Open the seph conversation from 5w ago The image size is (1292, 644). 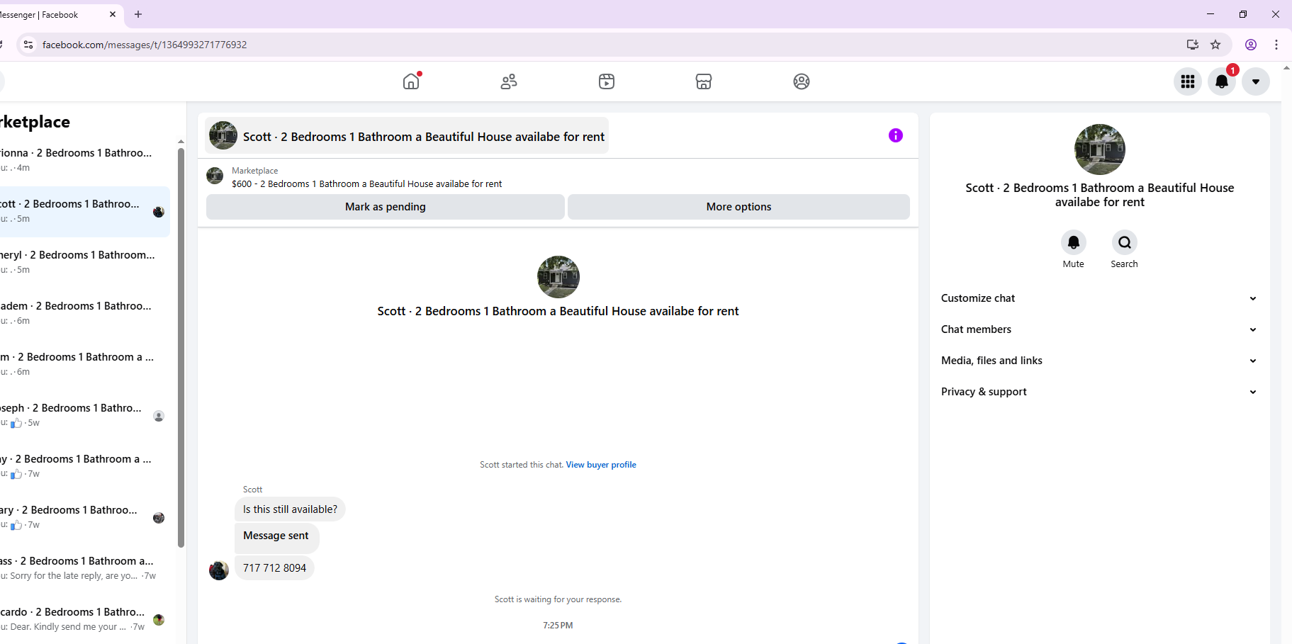click(85, 416)
